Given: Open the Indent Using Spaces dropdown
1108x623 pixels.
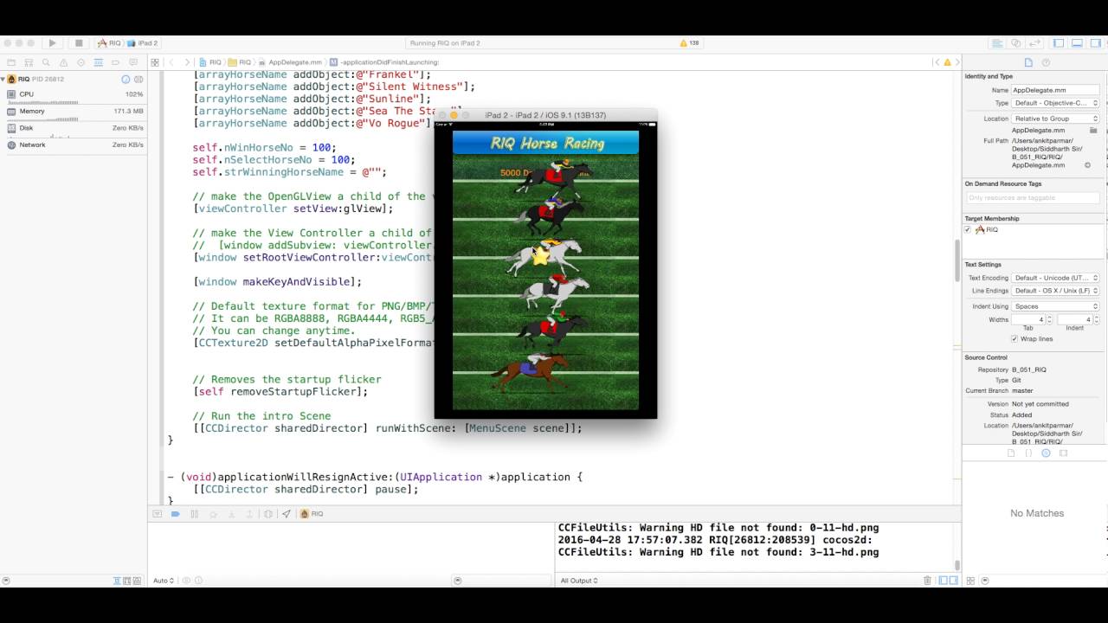Looking at the screenshot, I should [x=1055, y=306].
